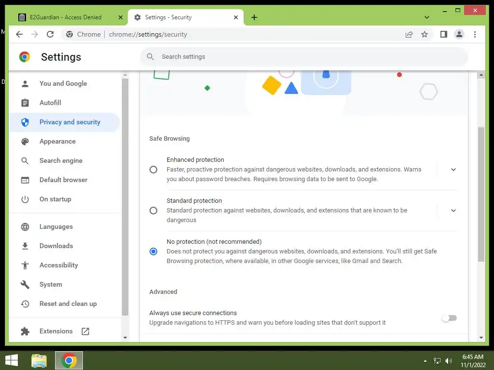The height and width of the screenshot is (370, 494).
Task: Select the Settings - Security tab
Action: [186, 17]
